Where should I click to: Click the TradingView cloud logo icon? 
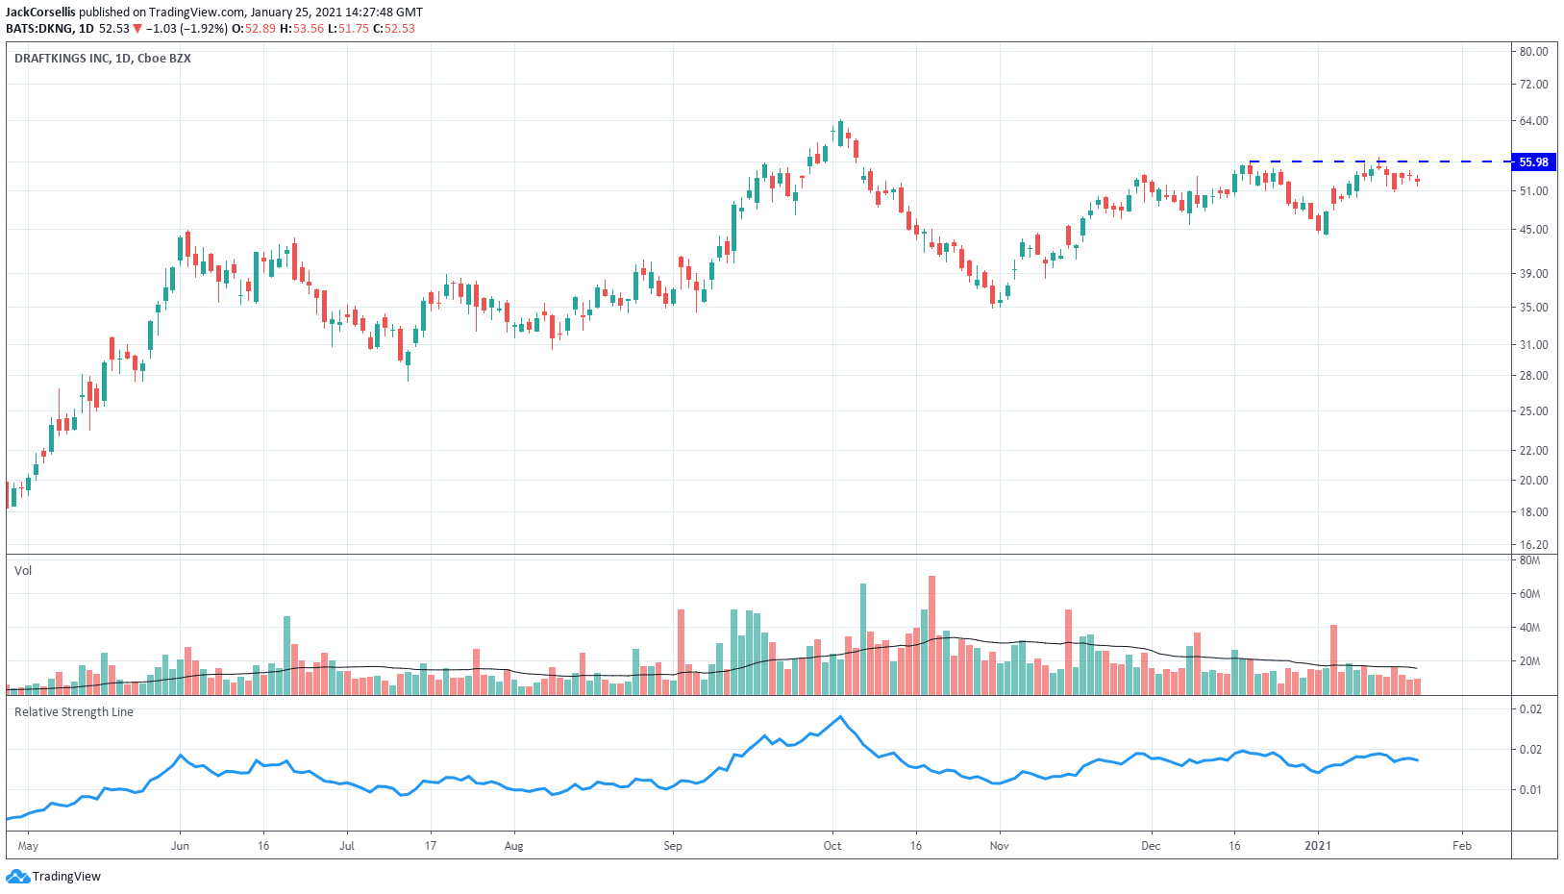point(17,876)
